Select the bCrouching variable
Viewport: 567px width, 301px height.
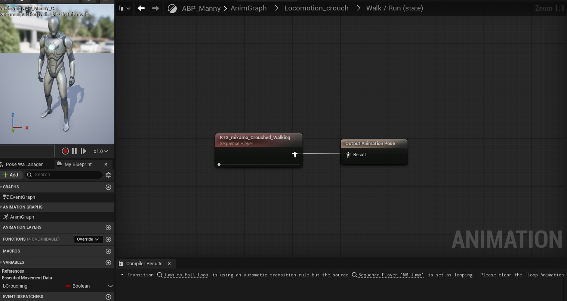[x=15, y=286]
